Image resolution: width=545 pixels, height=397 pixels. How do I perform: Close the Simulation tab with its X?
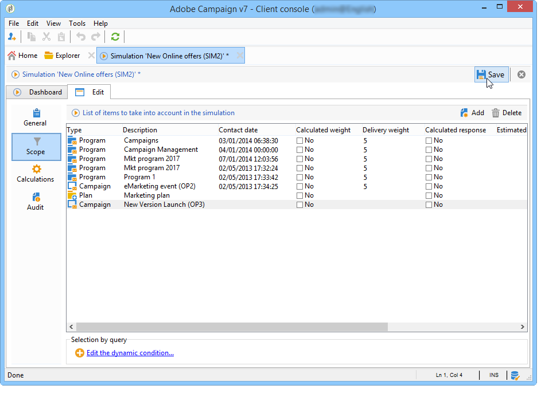point(240,56)
